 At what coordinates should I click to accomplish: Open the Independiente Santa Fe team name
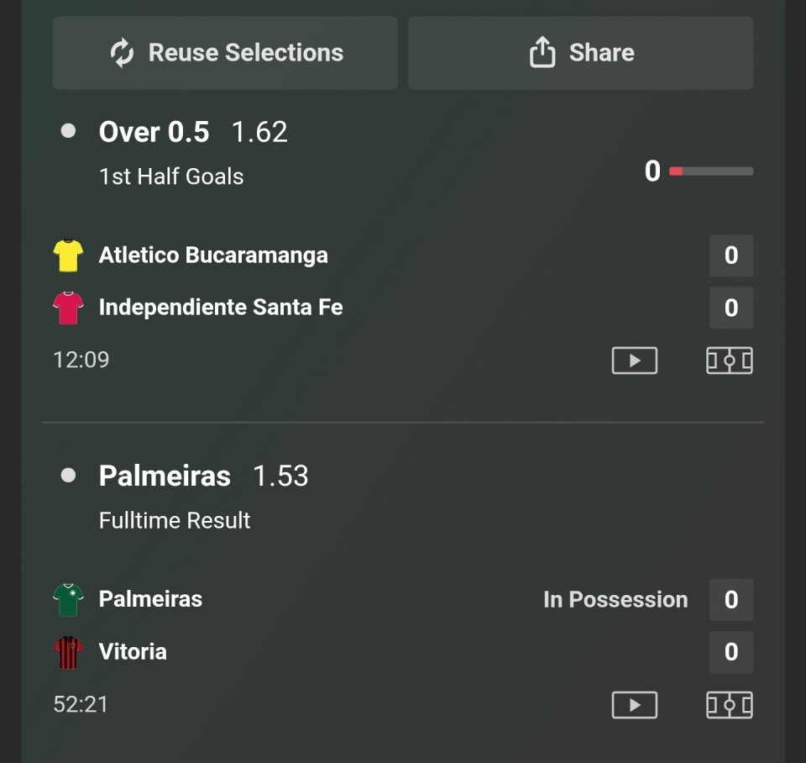tap(221, 308)
